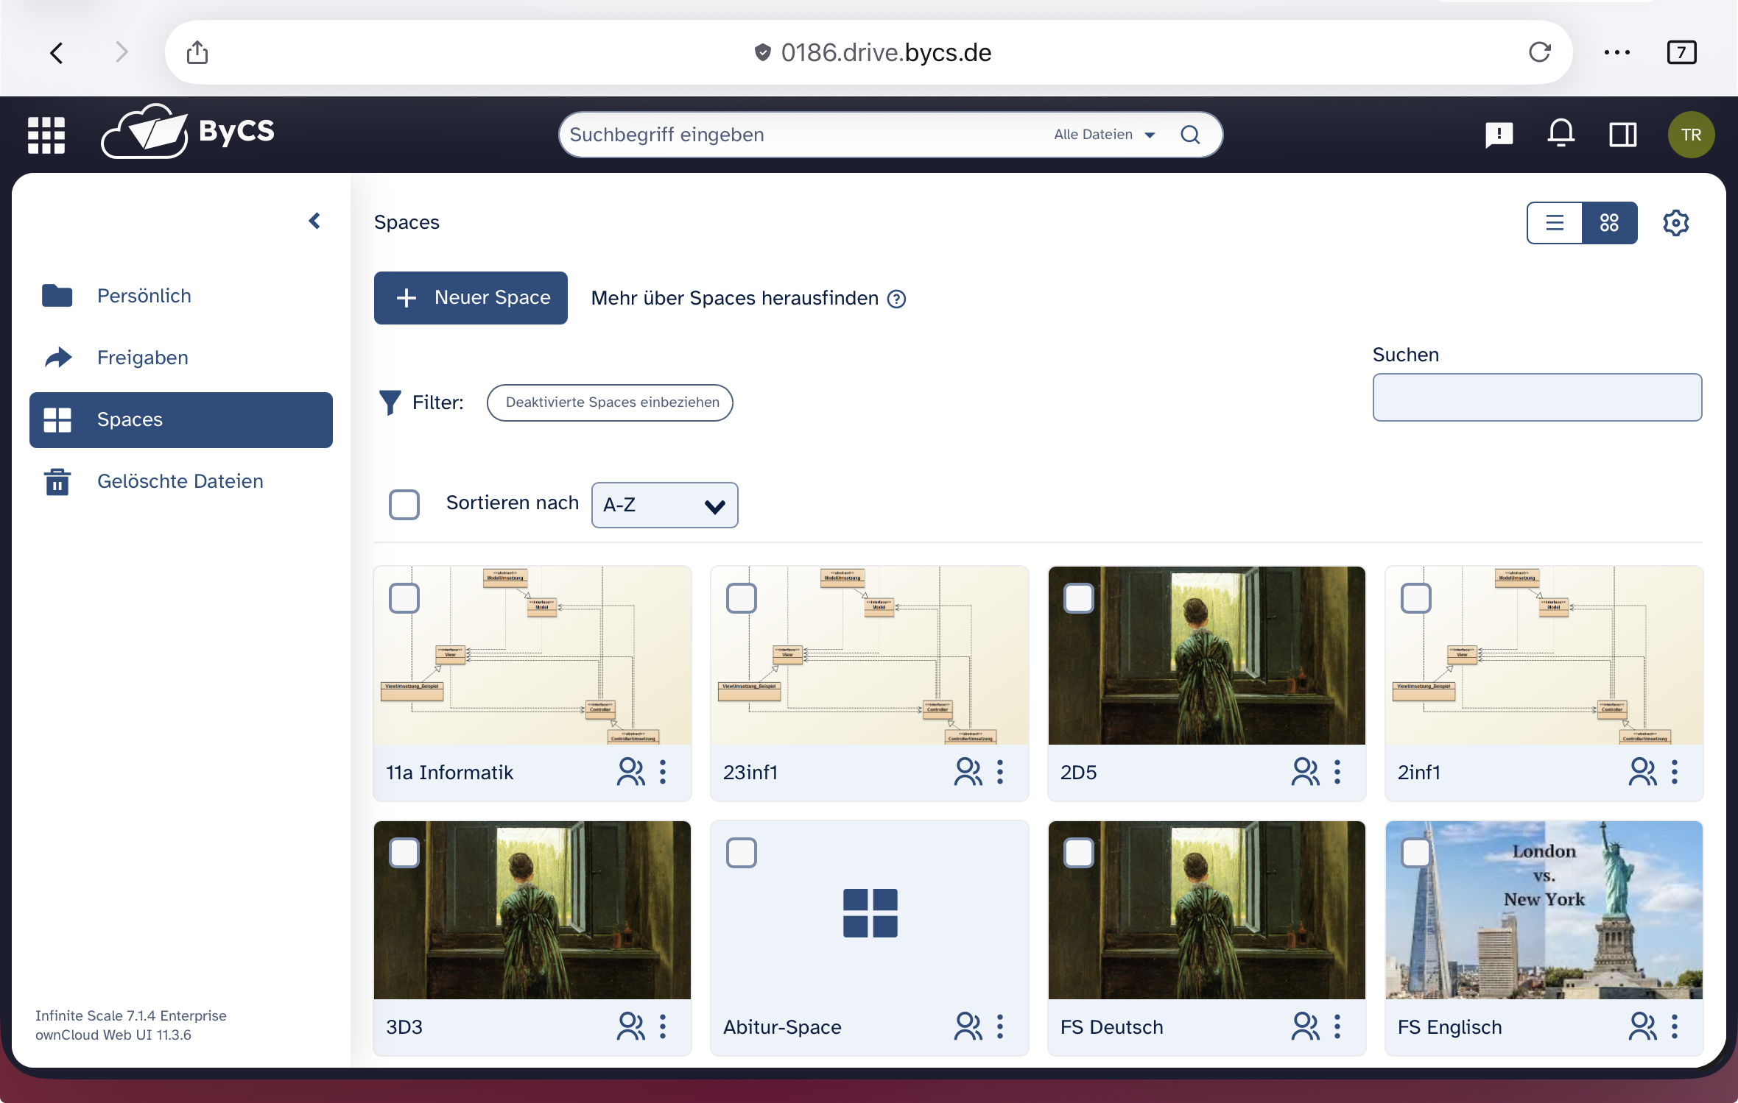1738x1103 pixels.
Task: Open browser more options menu
Action: pyautogui.click(x=1616, y=52)
